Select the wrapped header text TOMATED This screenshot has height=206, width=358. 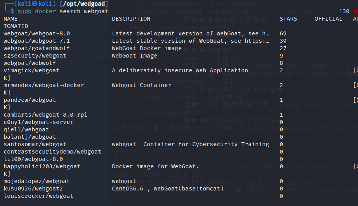pos(16,26)
